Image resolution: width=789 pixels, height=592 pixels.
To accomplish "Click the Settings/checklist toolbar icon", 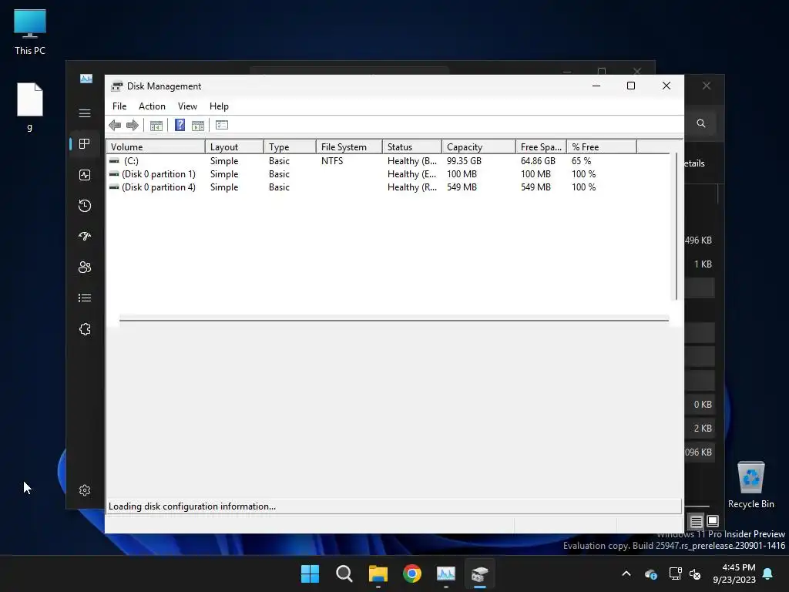I will click(x=221, y=125).
